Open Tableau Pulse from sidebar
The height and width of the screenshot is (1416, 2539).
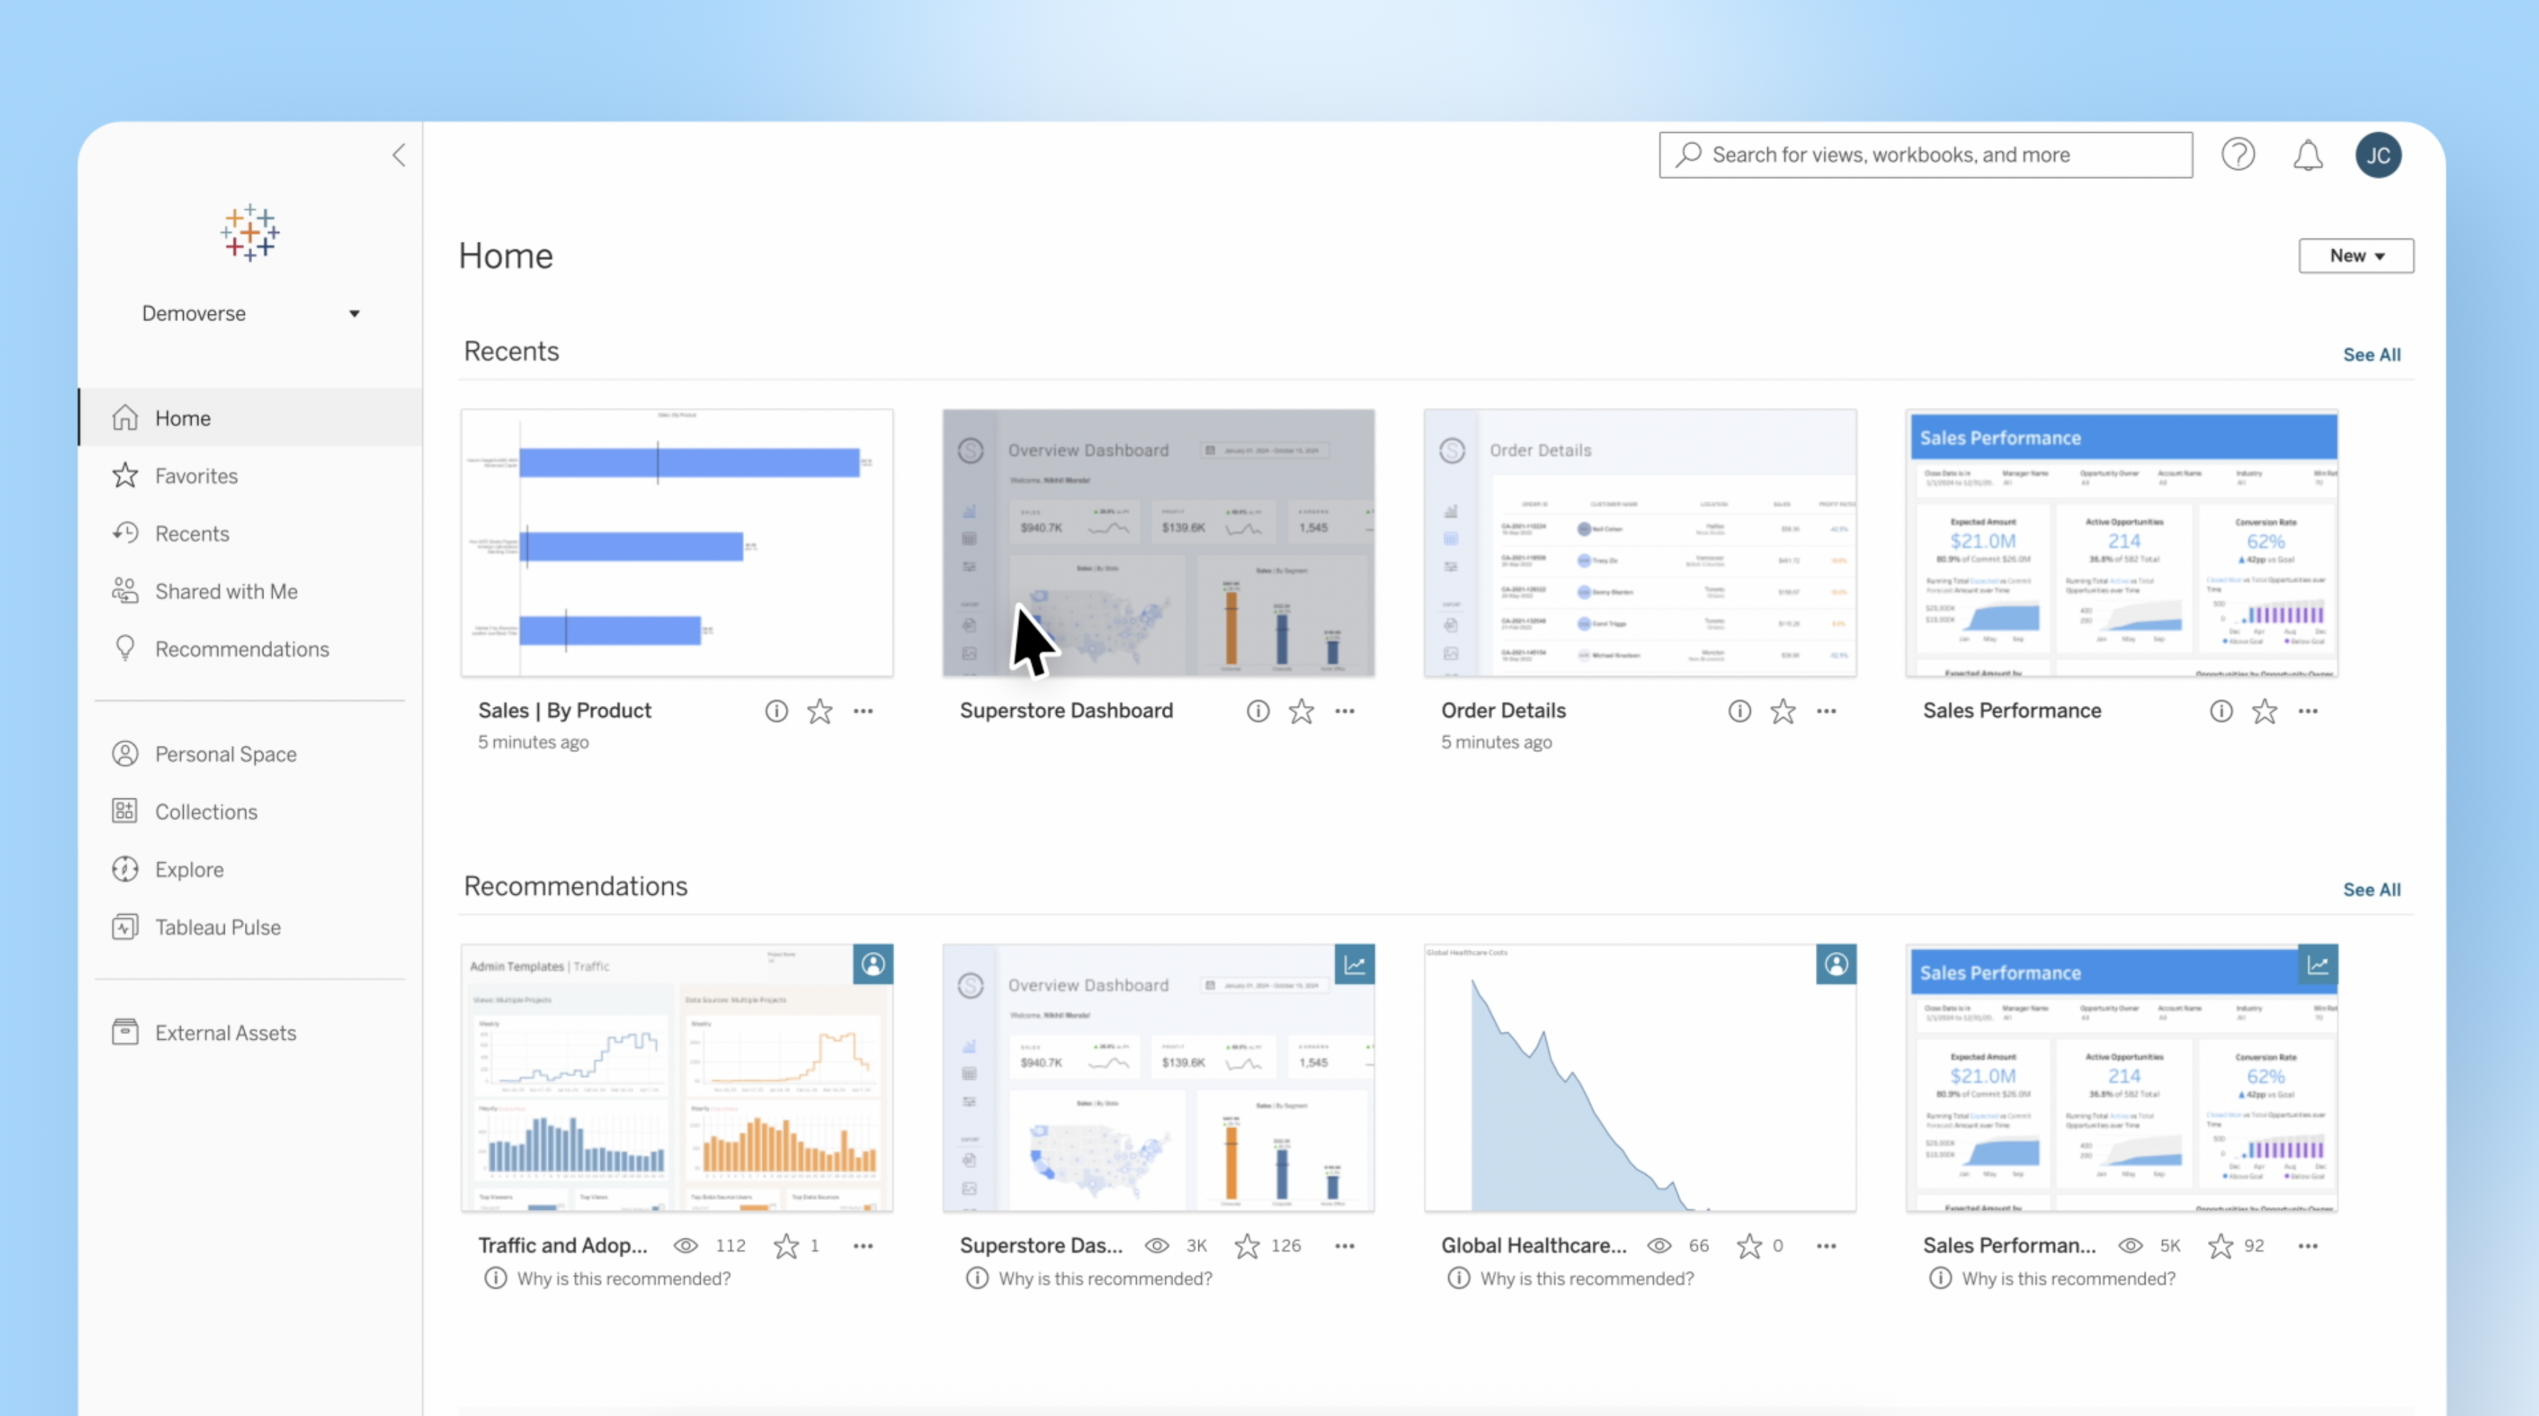(x=217, y=927)
